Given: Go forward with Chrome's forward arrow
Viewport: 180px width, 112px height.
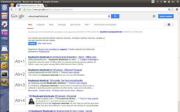Looking at the screenshot, I should (x=16, y=10).
